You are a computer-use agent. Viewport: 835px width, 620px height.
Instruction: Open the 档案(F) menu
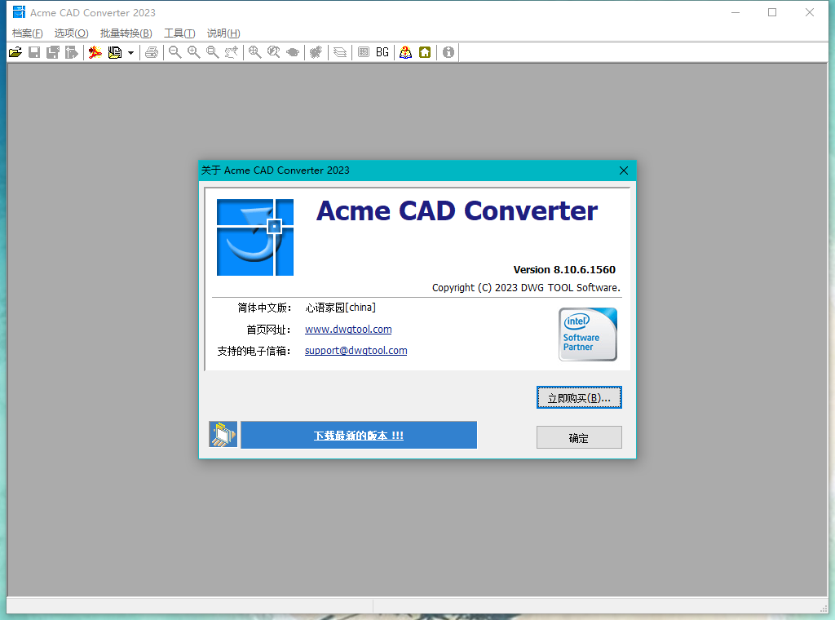27,33
